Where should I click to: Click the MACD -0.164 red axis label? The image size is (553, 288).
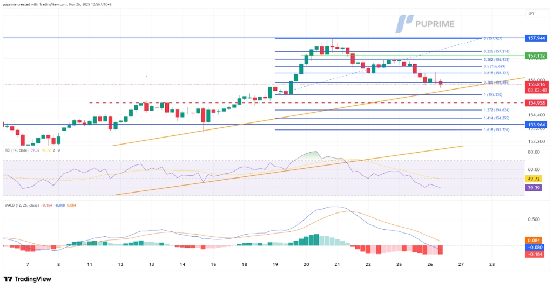click(x=535, y=254)
